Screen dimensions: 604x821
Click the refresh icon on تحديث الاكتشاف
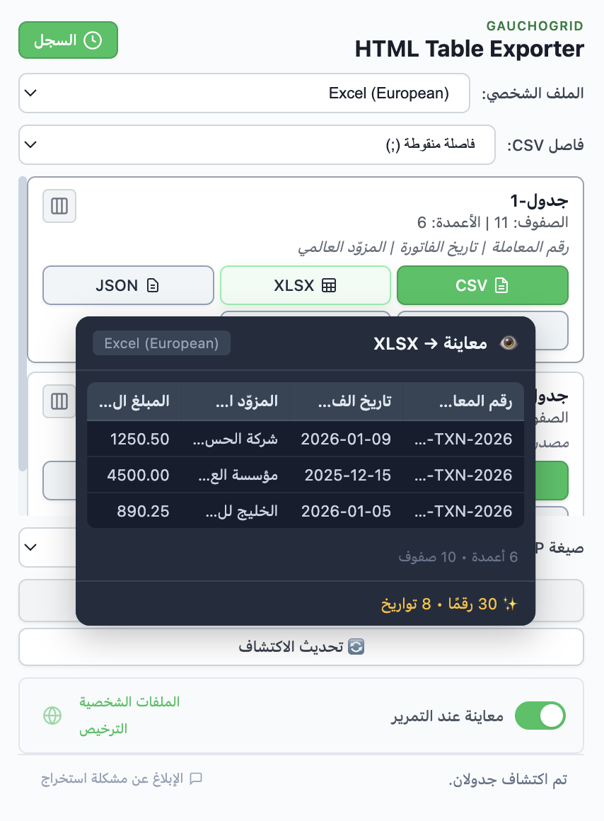click(x=356, y=646)
